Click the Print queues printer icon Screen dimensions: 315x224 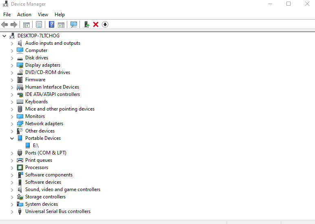coord(20,160)
